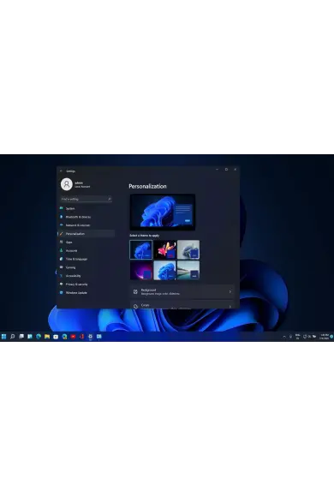334x497 pixels.
Task: Open the System settings category
Action: click(x=86, y=208)
